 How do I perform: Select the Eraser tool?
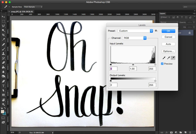tap(3, 63)
